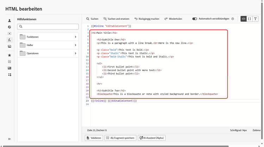Click the help icon next to auto-complete

[x=233, y=19]
